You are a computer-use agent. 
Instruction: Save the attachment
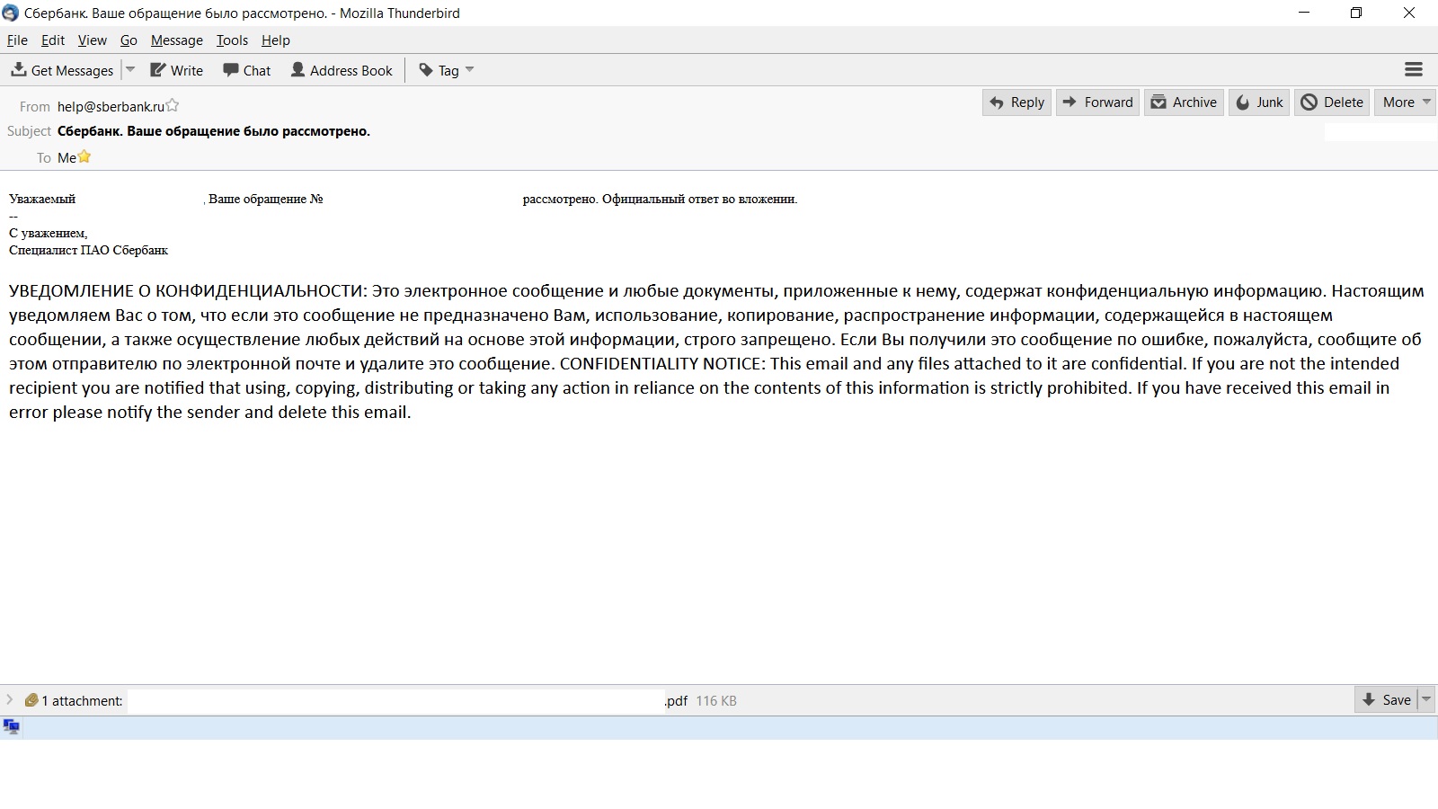point(1387,700)
